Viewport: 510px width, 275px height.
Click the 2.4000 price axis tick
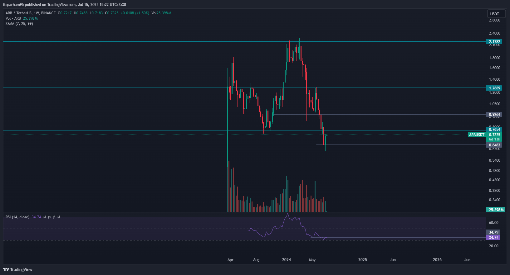495,33
